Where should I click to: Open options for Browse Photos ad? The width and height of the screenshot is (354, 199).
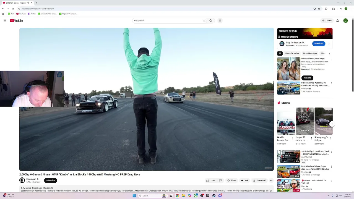click(x=331, y=59)
